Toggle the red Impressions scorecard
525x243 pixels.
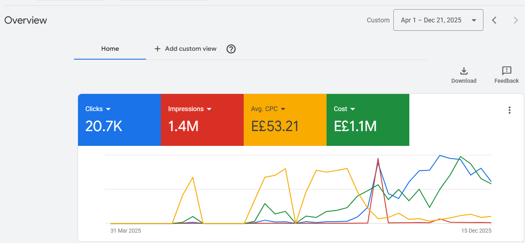tap(202, 120)
